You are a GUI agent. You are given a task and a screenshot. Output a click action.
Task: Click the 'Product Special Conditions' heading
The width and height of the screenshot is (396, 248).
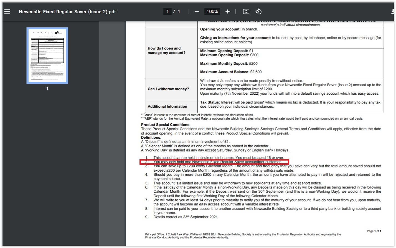tap(165, 125)
